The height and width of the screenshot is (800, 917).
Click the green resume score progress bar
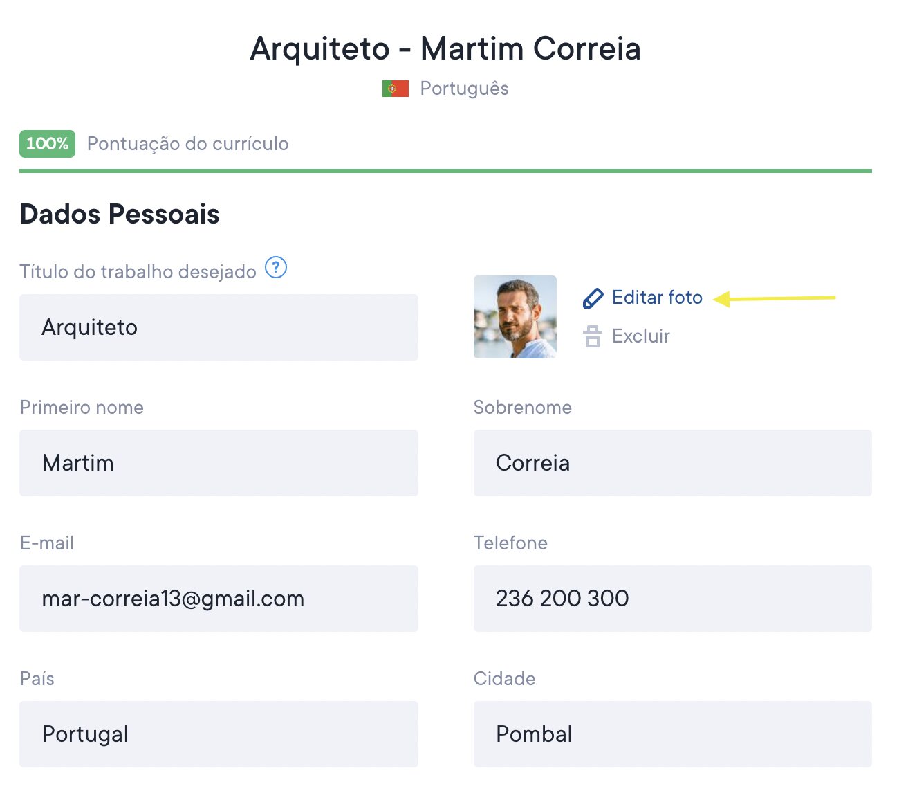(445, 170)
